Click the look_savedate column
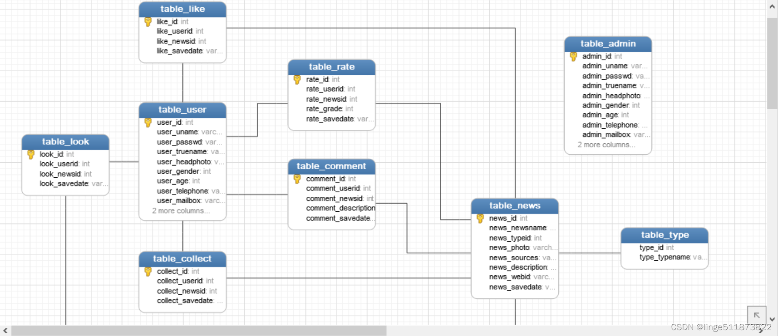The image size is (778, 336). pos(74,184)
